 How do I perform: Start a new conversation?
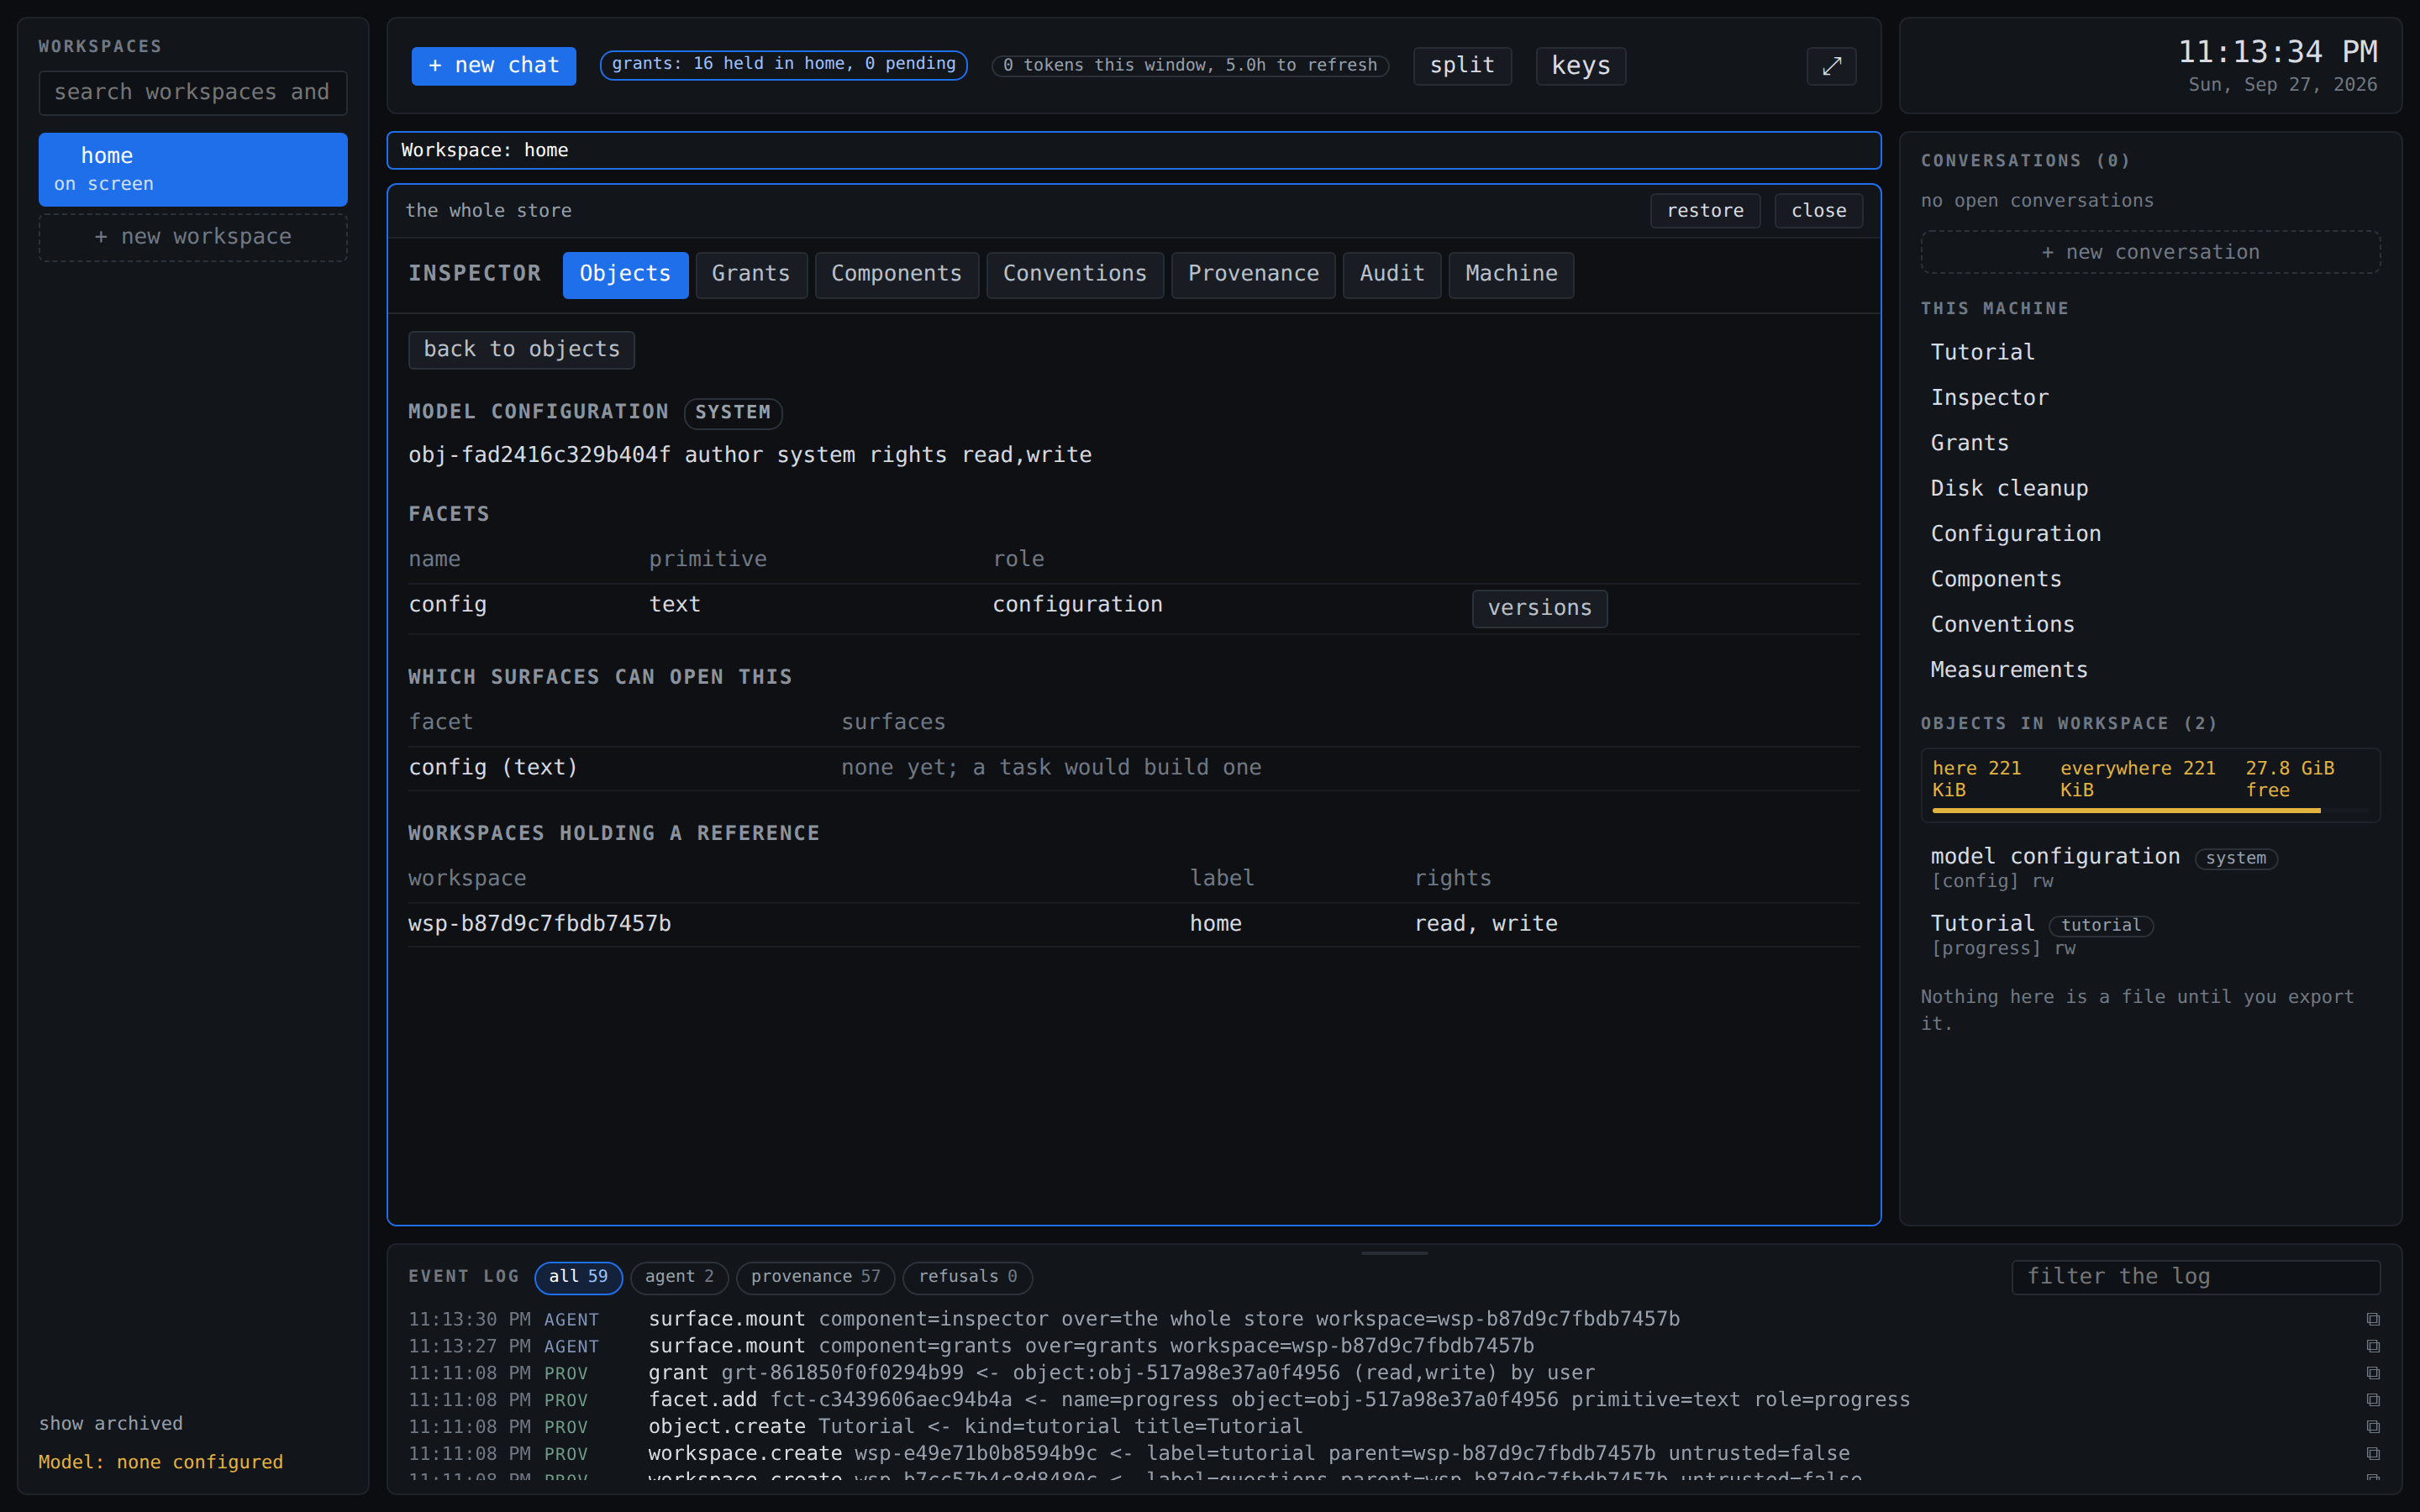click(2150, 252)
